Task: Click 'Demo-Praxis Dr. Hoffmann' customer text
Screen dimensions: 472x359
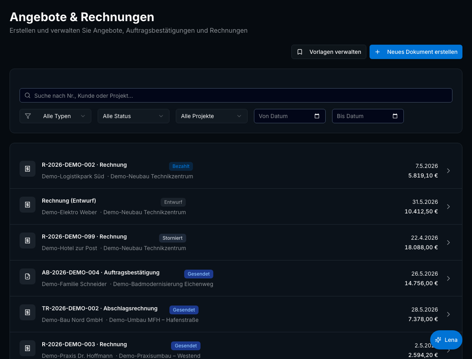Action: pos(77,356)
